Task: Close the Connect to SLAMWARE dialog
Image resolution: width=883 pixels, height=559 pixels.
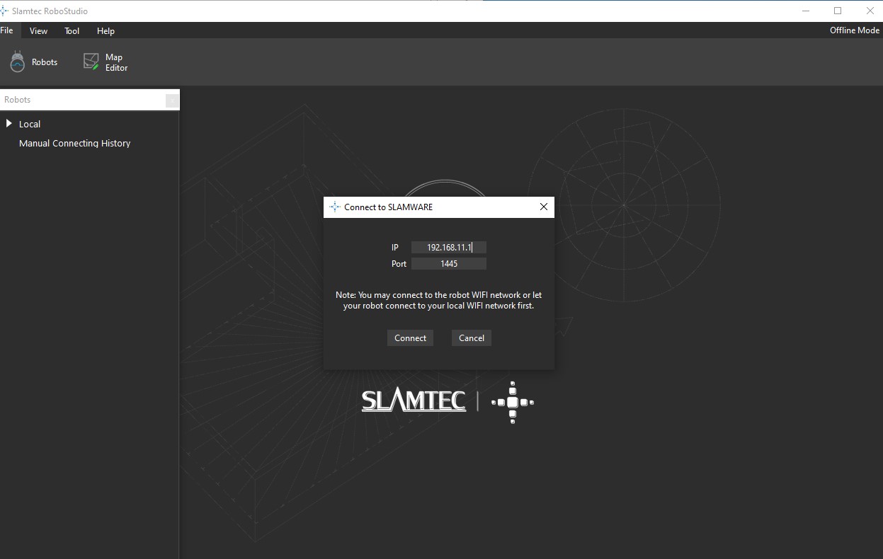Action: click(544, 207)
